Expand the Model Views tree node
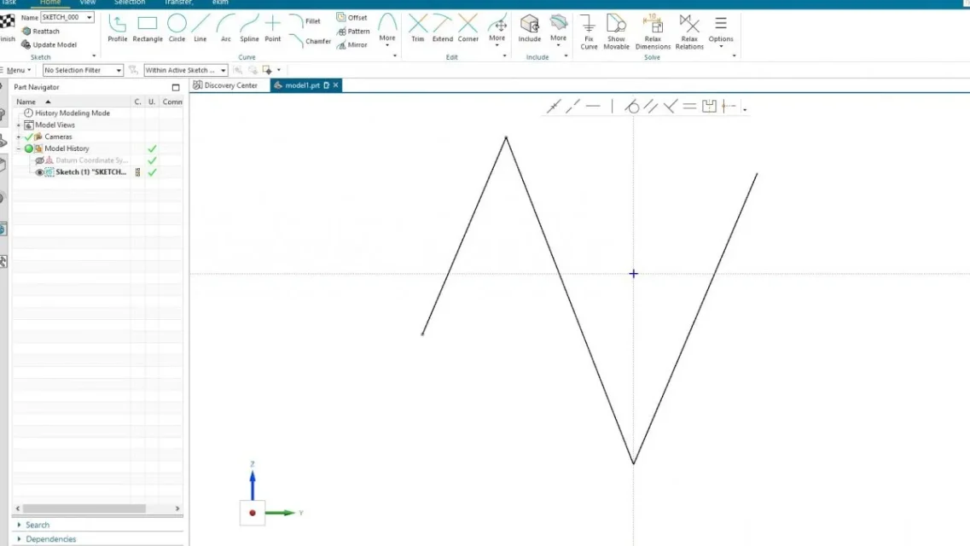 coord(19,125)
